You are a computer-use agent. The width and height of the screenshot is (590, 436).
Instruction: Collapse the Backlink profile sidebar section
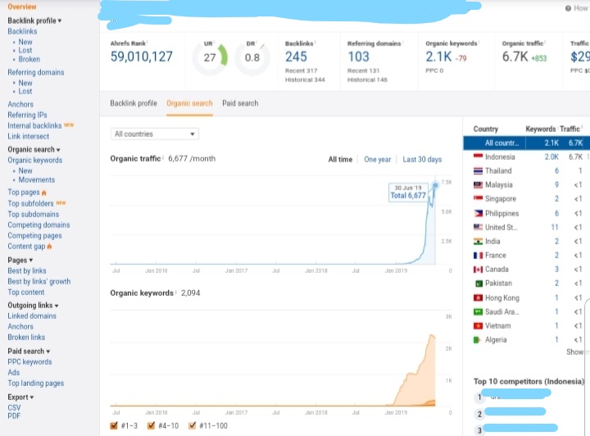pyautogui.click(x=34, y=20)
